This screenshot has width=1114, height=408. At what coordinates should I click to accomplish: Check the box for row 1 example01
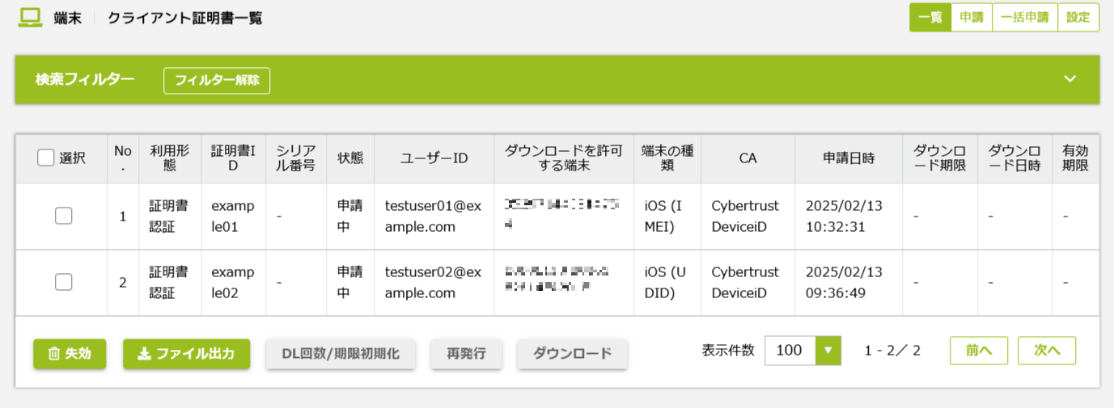coord(63,216)
